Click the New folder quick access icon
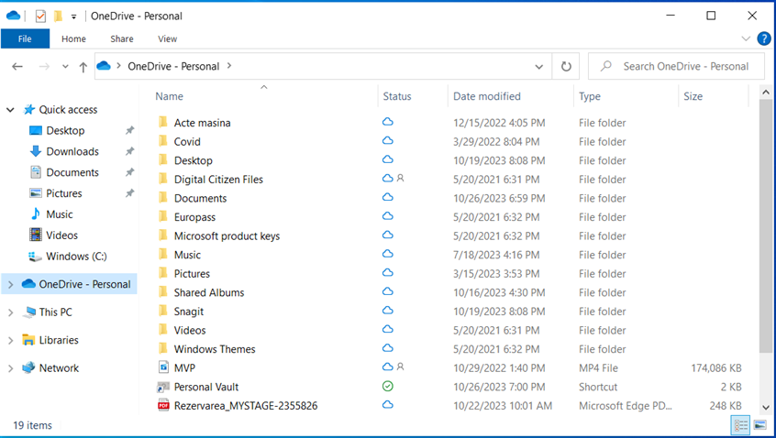Screen dimensions: 776x438 [x=58, y=16]
